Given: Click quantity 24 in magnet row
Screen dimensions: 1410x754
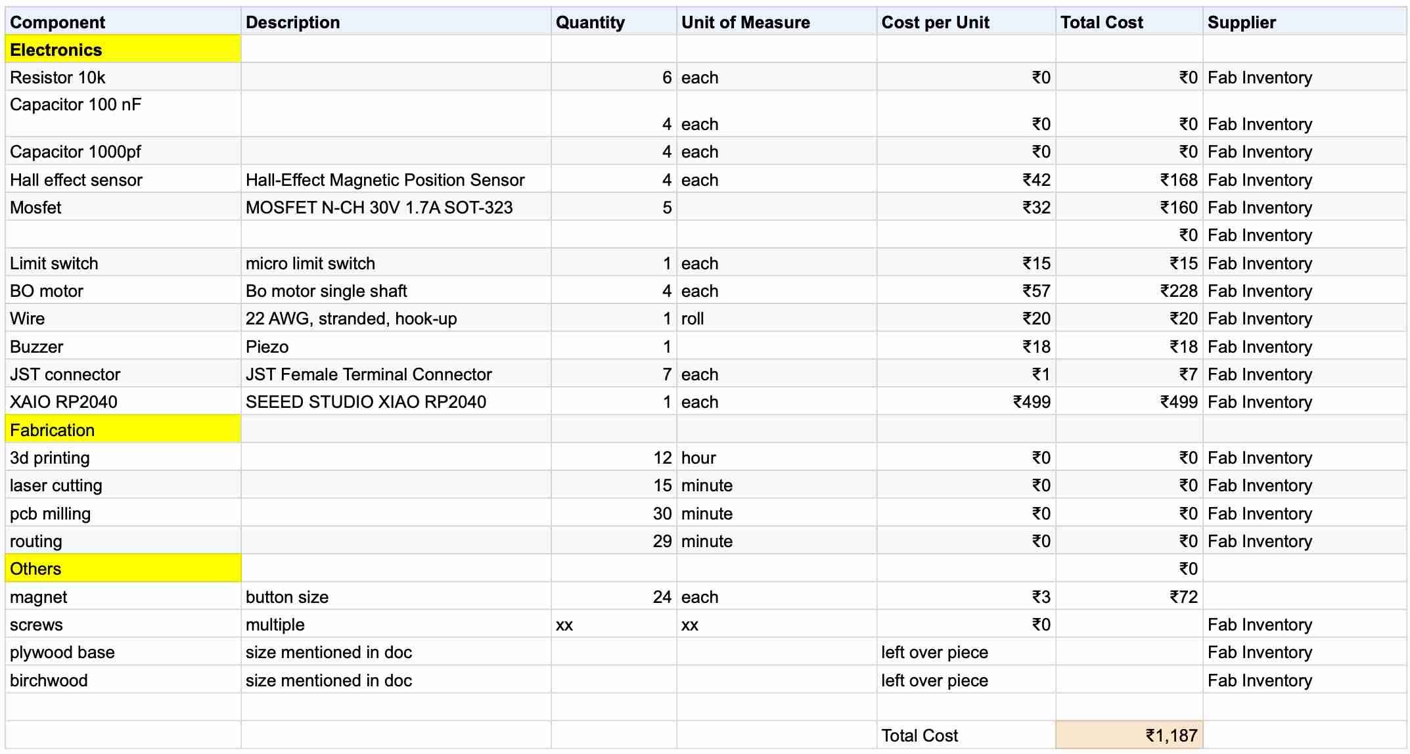Looking at the screenshot, I should (614, 596).
